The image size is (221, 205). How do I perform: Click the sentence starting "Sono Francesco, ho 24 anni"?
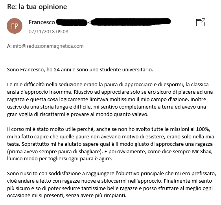(80, 69)
